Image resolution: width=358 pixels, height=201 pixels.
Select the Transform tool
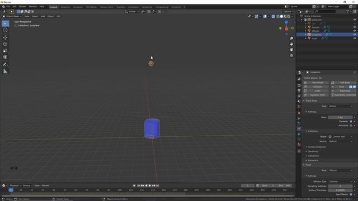5,57
